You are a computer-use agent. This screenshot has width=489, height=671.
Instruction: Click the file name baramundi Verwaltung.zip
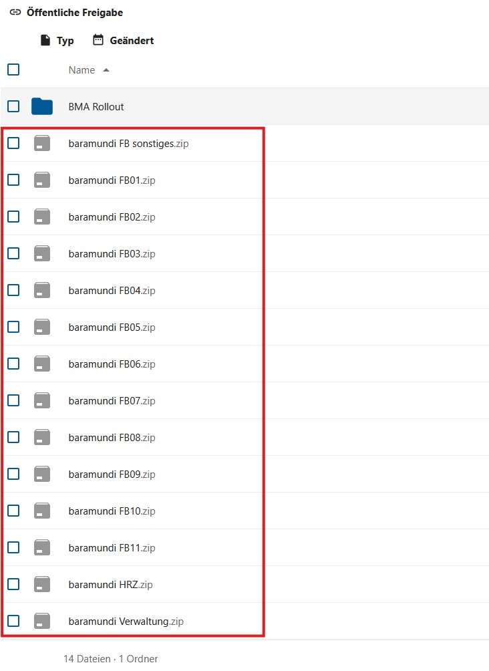tap(126, 622)
